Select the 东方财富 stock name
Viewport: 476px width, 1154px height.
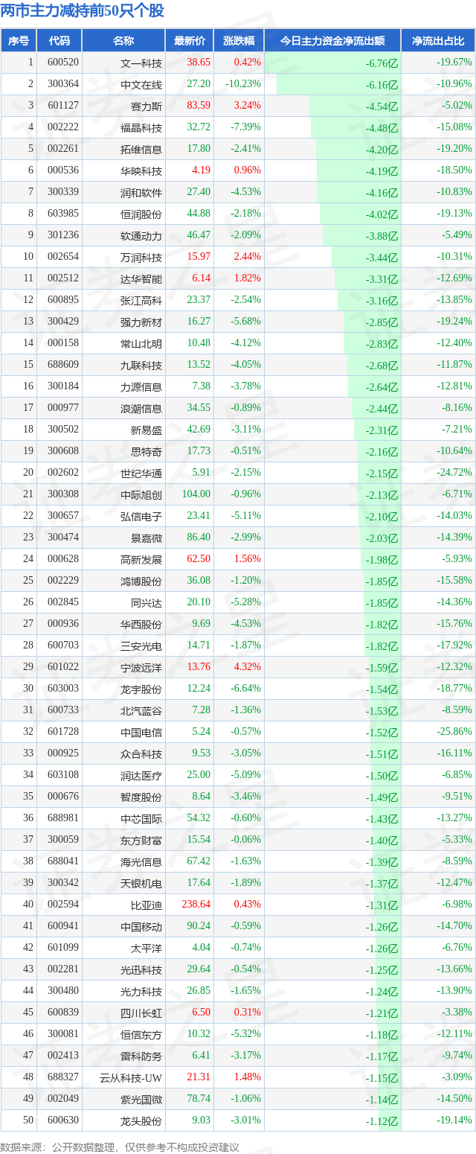141,840
